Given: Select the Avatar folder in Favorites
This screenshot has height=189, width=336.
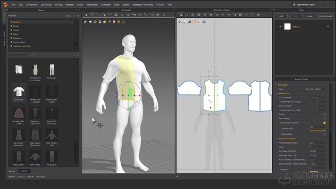Looking at the screenshot, I should point(16,26).
